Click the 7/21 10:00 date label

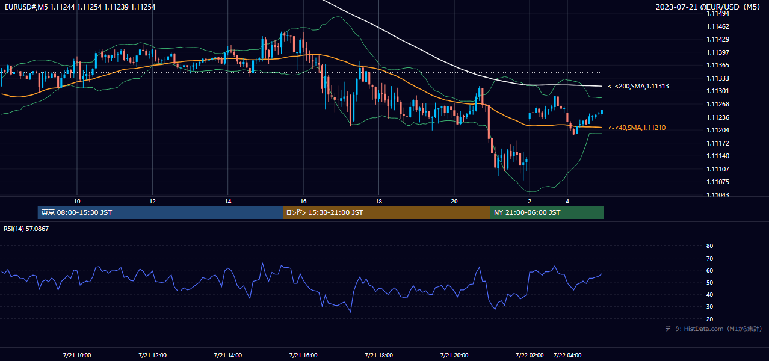tap(76, 356)
